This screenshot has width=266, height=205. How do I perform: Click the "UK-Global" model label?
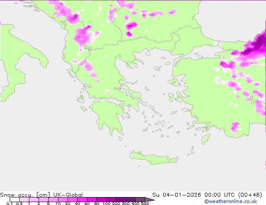pyautogui.click(x=68, y=195)
